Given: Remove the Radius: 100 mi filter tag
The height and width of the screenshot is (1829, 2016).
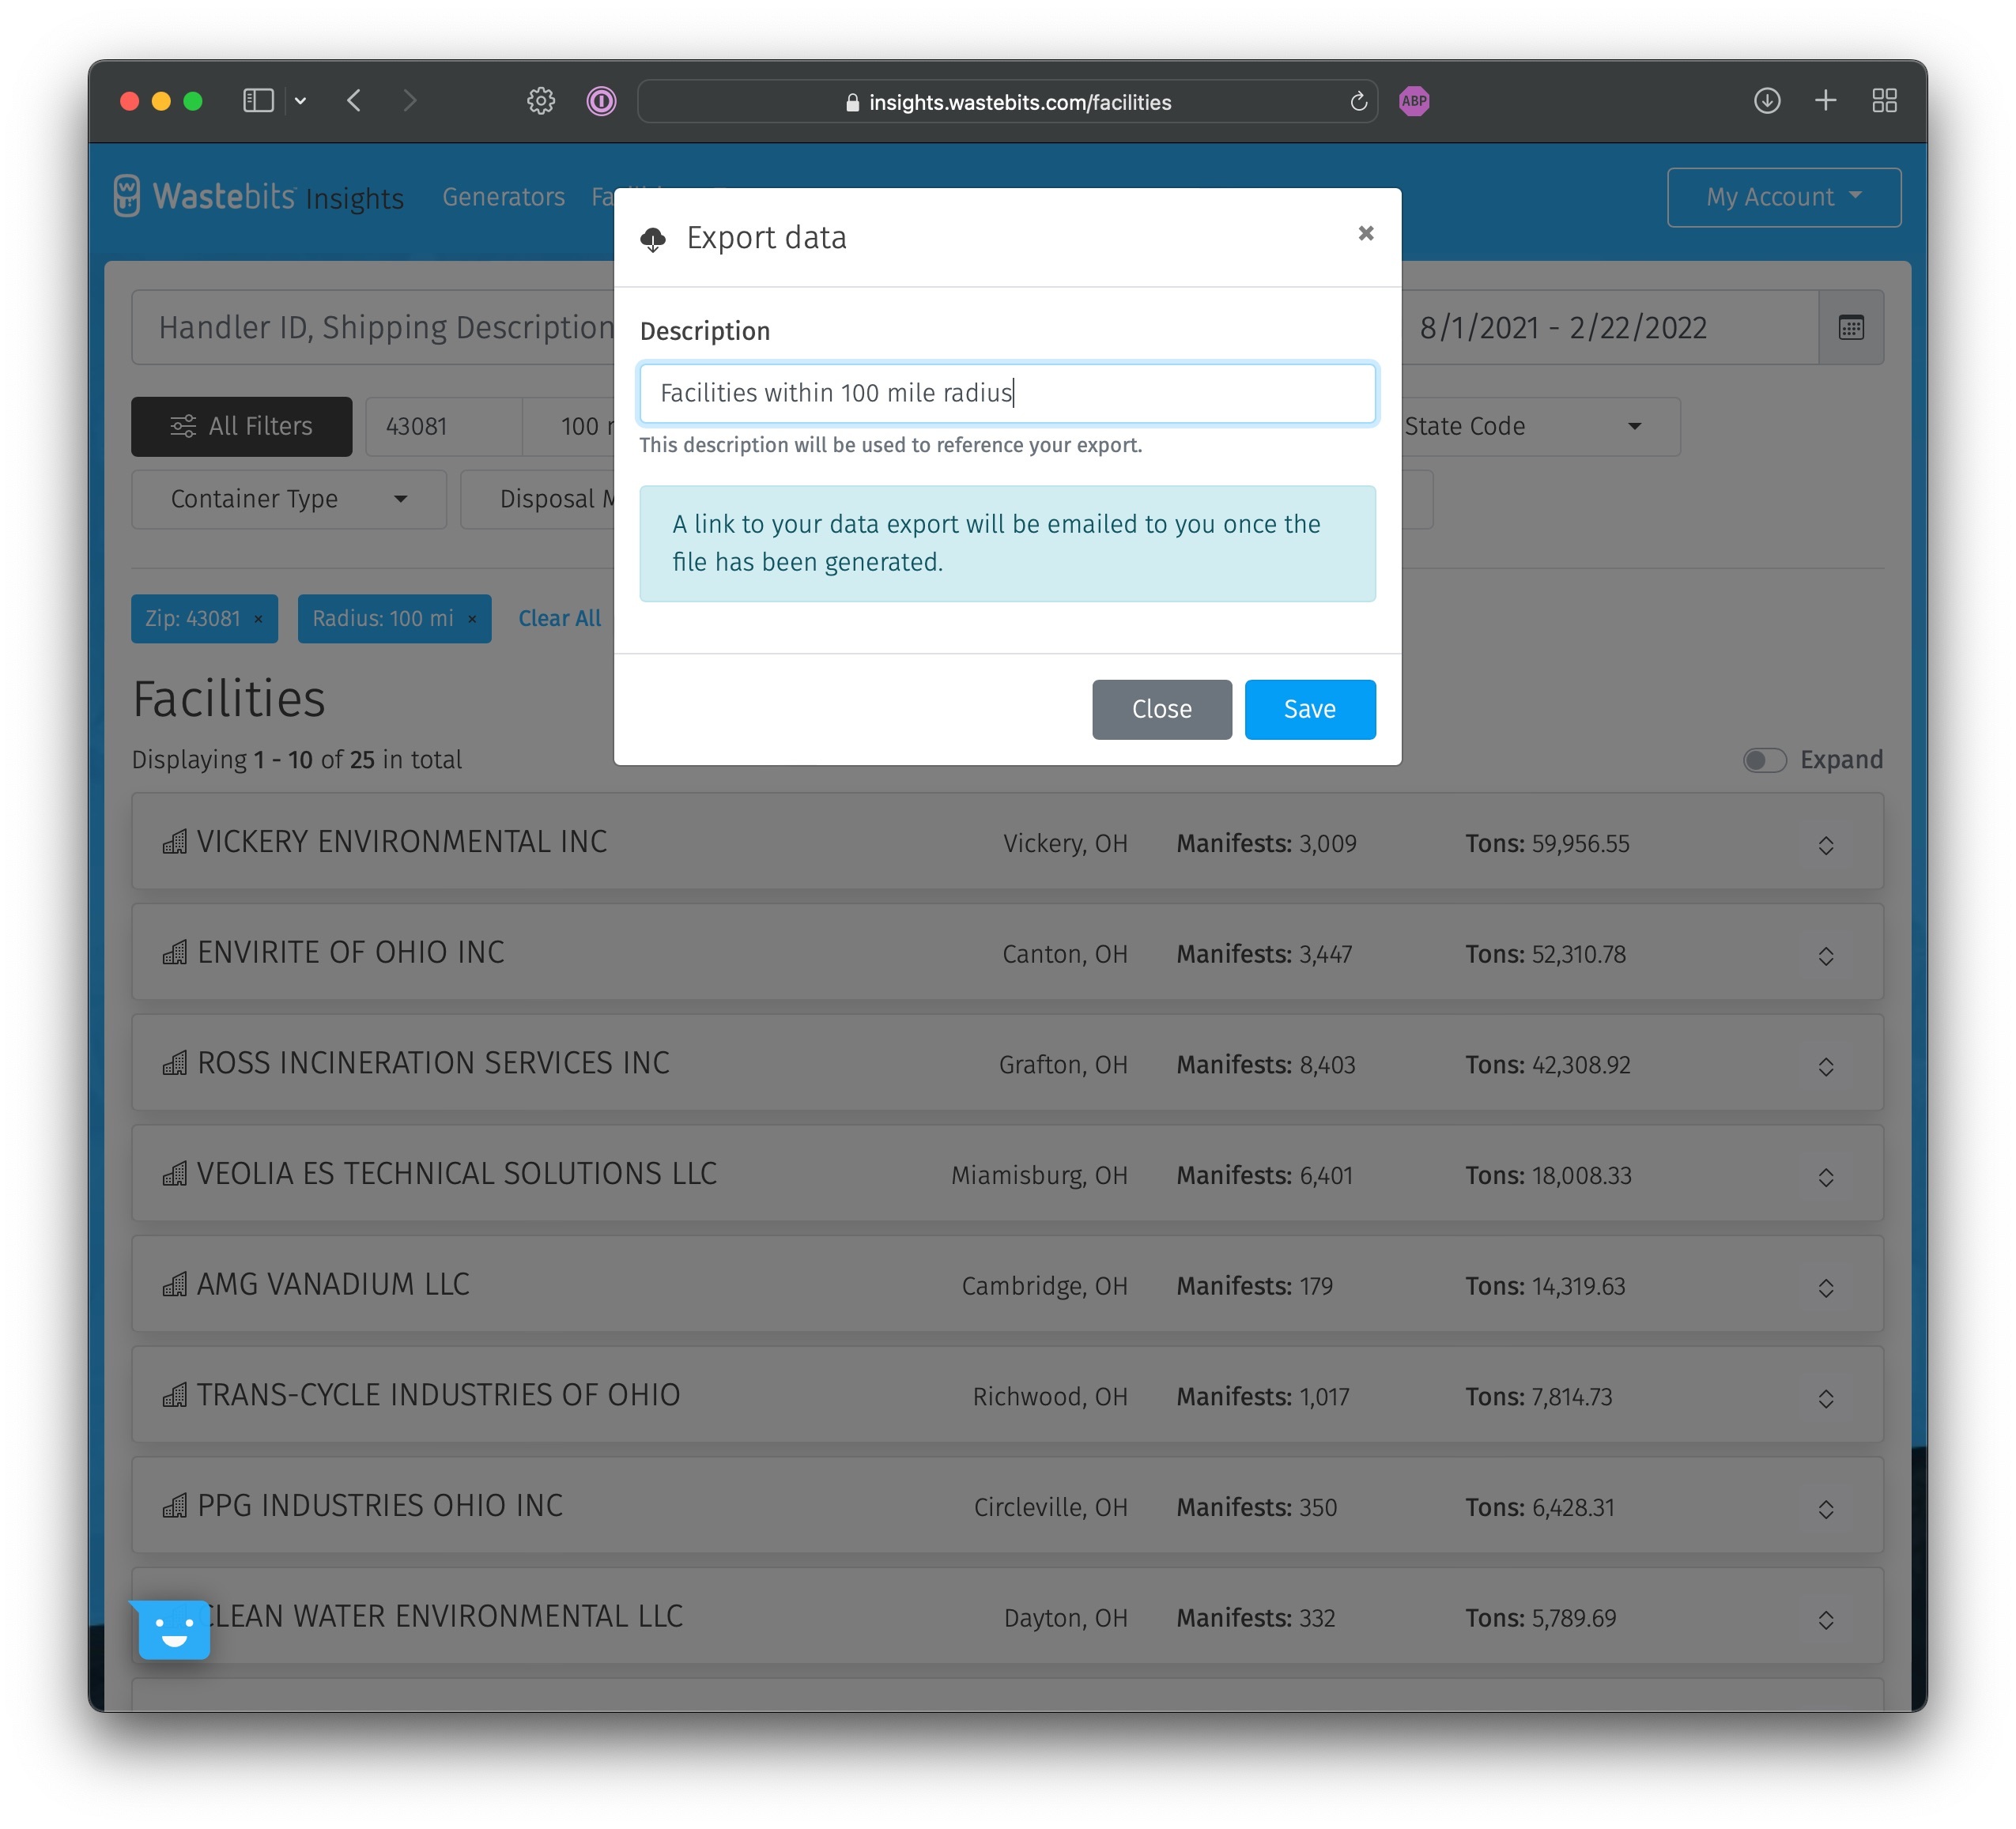Looking at the screenshot, I should pos(472,619).
